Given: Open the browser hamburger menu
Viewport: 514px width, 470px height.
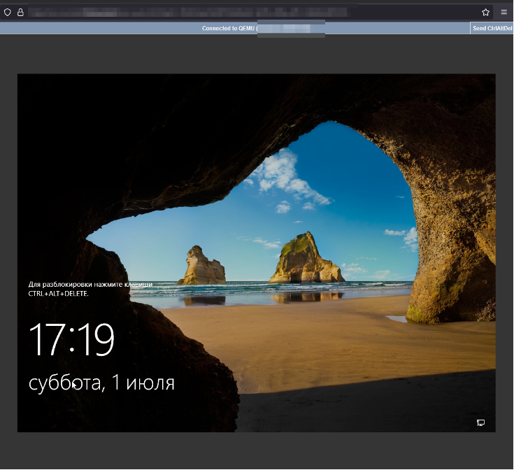Looking at the screenshot, I should click(x=504, y=12).
